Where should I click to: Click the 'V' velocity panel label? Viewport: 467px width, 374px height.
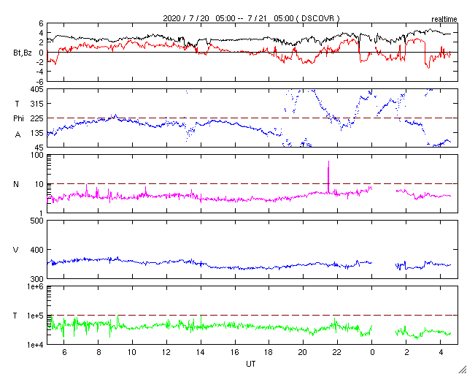(x=16, y=250)
